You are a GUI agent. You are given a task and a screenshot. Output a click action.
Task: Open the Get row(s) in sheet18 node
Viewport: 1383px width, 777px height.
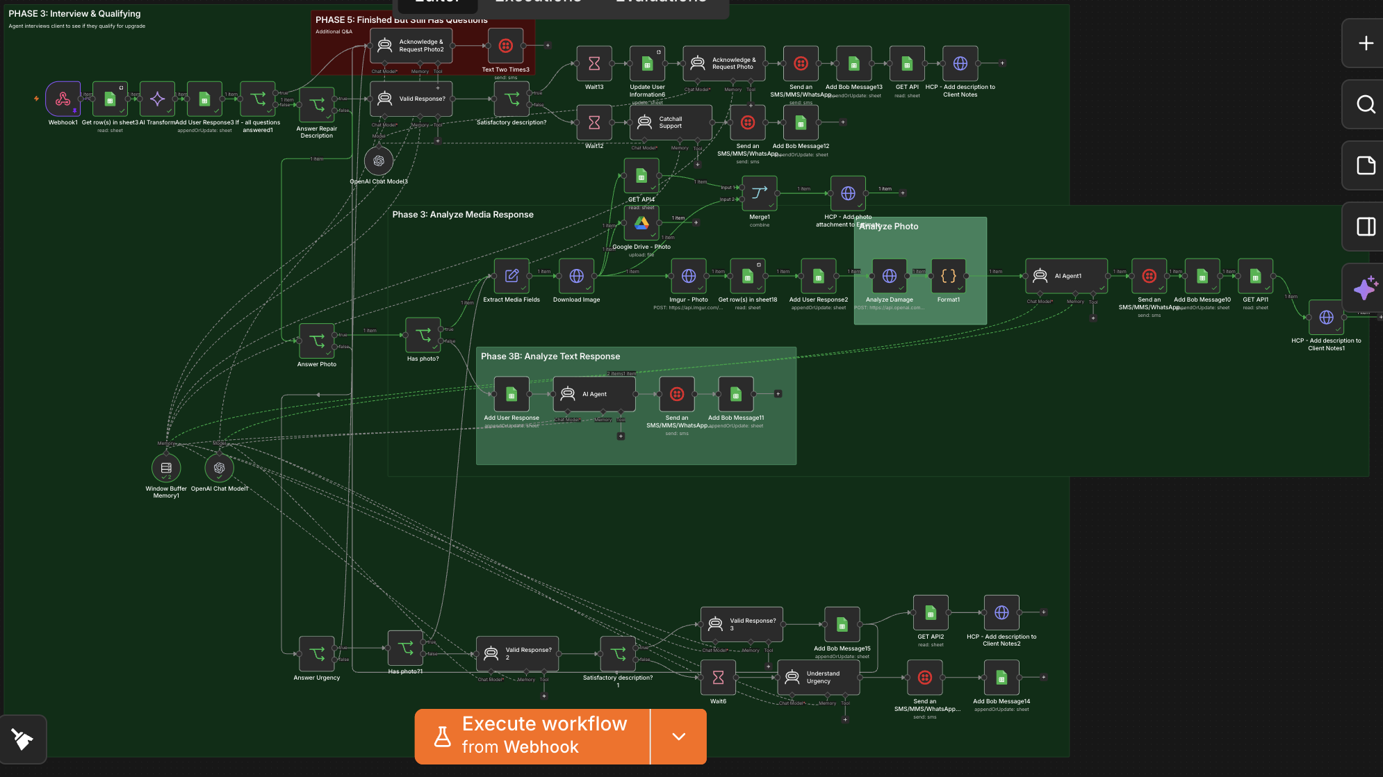(748, 277)
